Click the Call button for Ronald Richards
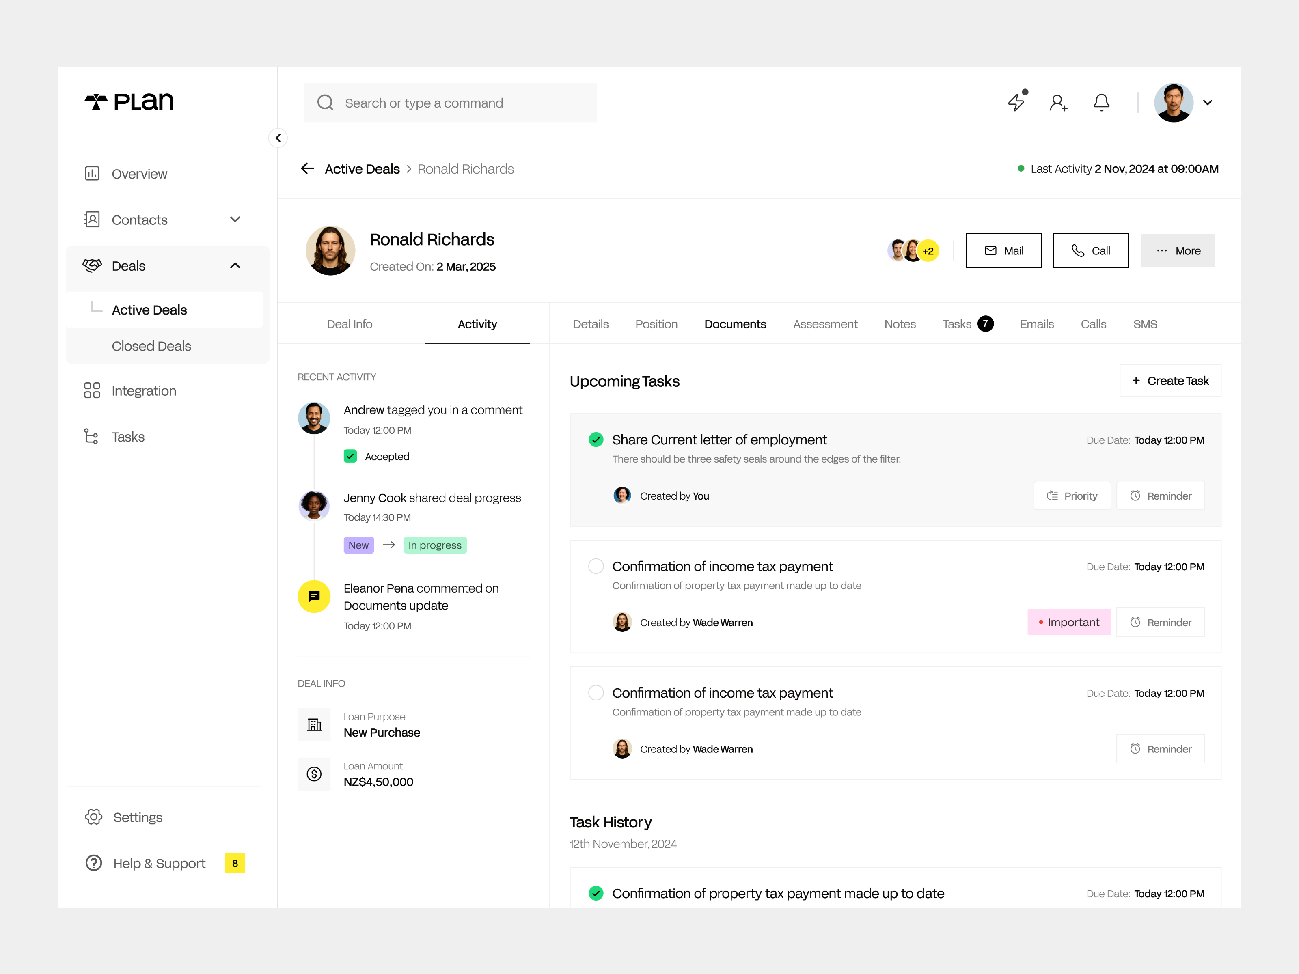Screen dimensions: 1299x974 click(x=1090, y=250)
